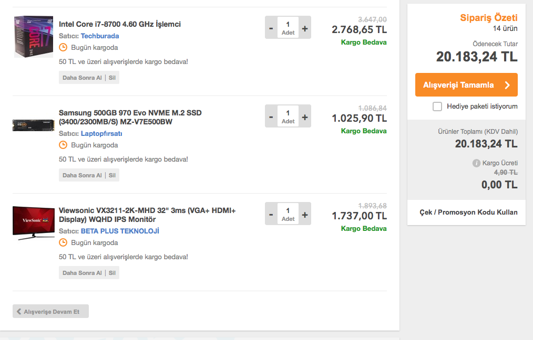The image size is (533, 340).
Task: Visit BETA PLUS TEKNOLOJİ seller page
Action: pos(120,231)
